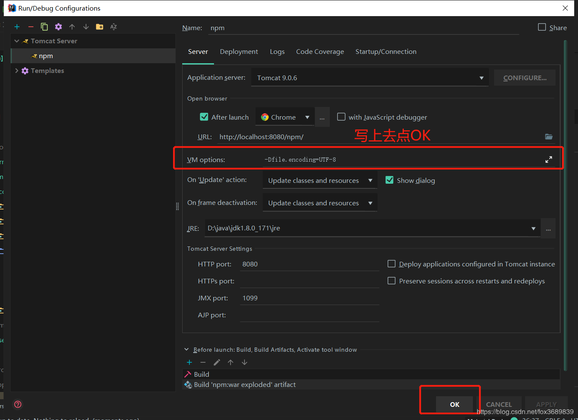
Task: Close the Run/Debug Configurations dialog
Action: [x=565, y=8]
